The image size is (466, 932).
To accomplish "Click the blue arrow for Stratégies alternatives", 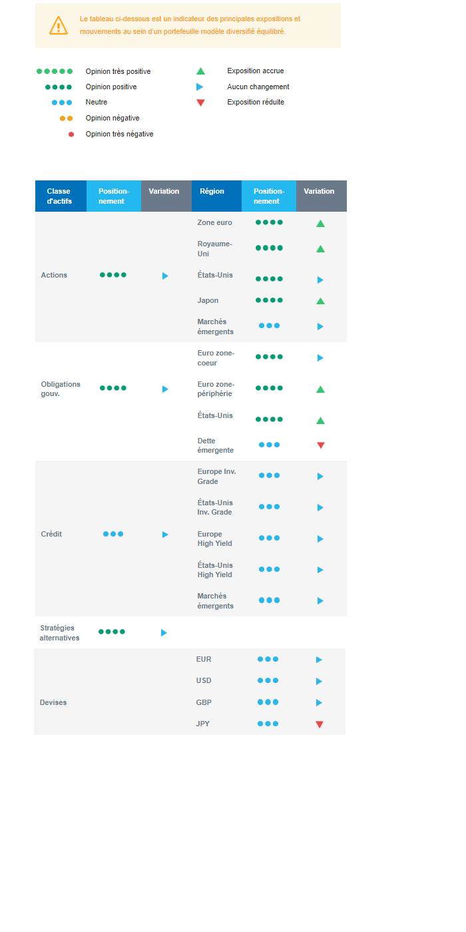I will pos(164,632).
